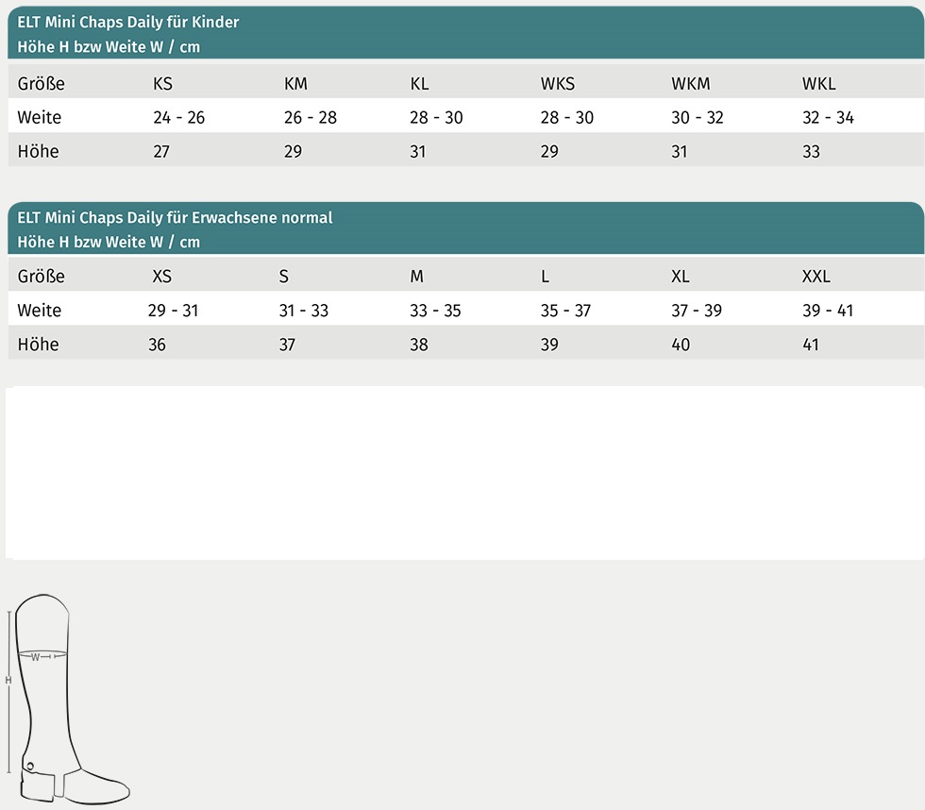Select the size column 'WKS'
925x810 pixels.
[x=558, y=83]
